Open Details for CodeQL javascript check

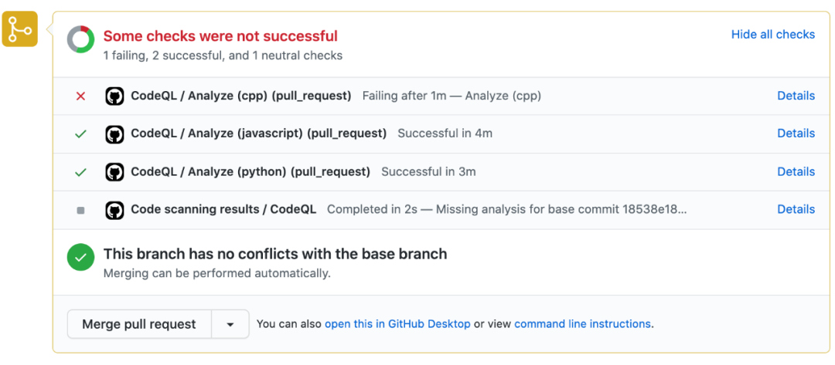796,133
